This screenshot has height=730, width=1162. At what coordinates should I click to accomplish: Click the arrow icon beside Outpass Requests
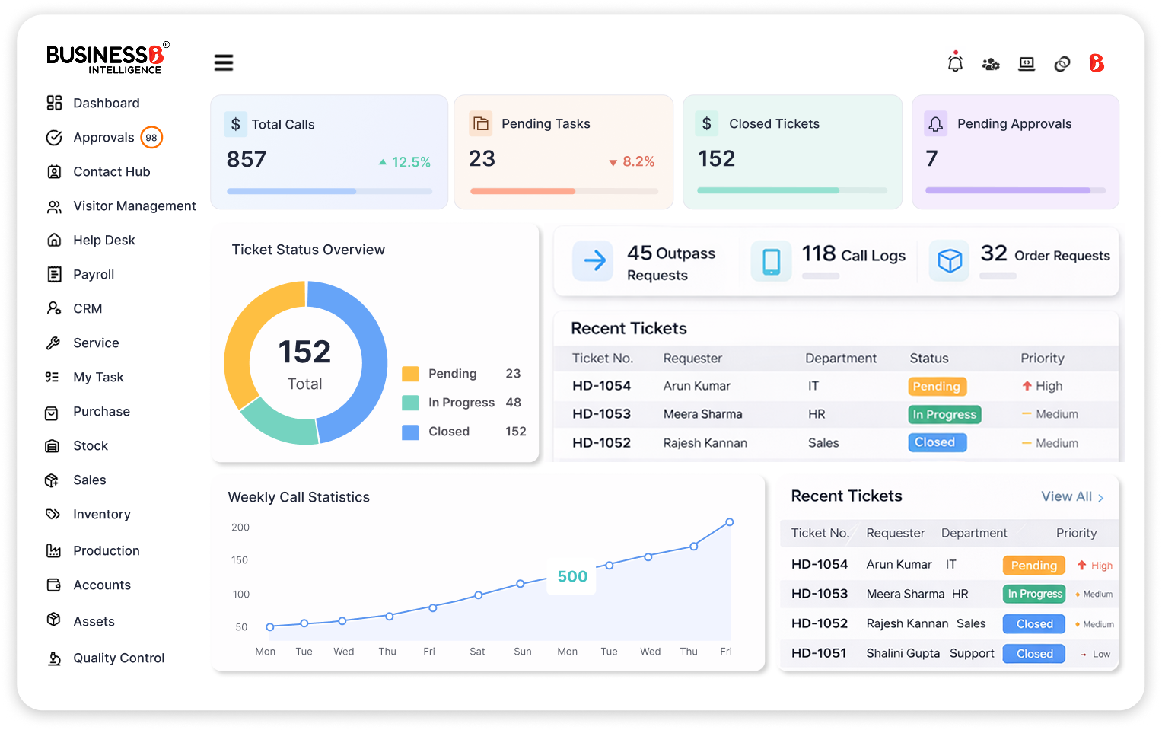tap(593, 261)
